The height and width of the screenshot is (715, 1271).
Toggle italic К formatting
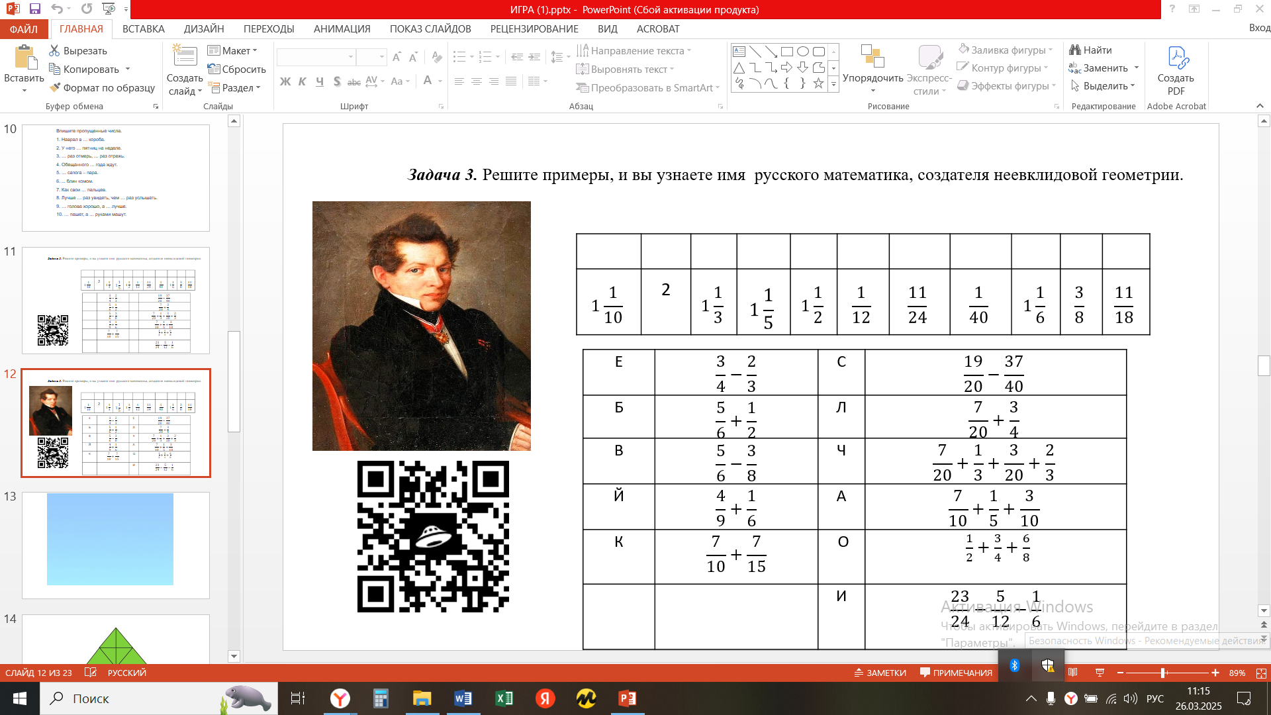[x=303, y=81]
